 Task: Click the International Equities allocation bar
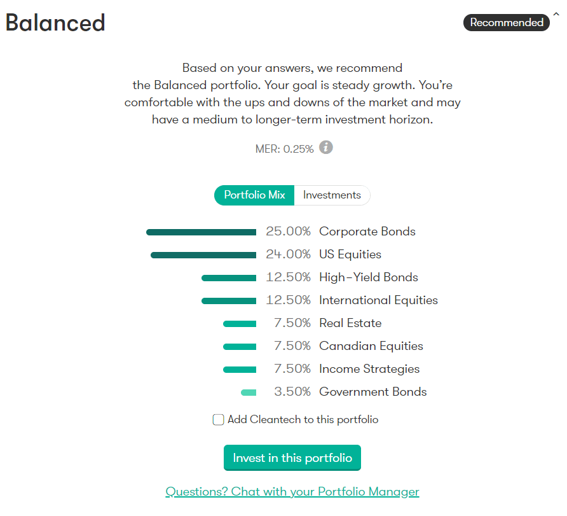[229, 300]
